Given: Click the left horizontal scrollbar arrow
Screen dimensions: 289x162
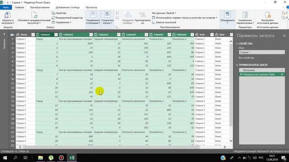Looking at the screenshot, I should tap(20, 147).
